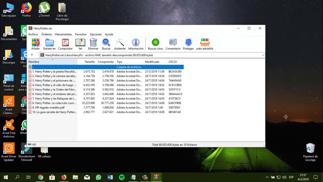Click the Buscar virus icon
323x182 pixels.
coord(155,44)
